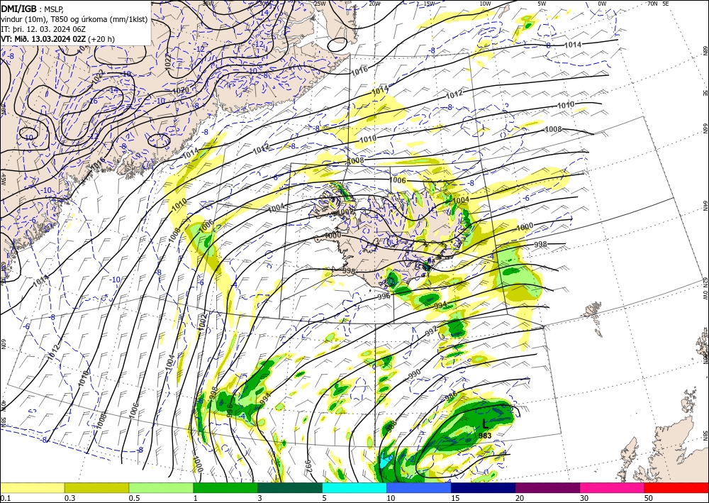Click the olive 0.3–0.5 legend swatch
This screenshot has width=709, height=503.
point(96,487)
